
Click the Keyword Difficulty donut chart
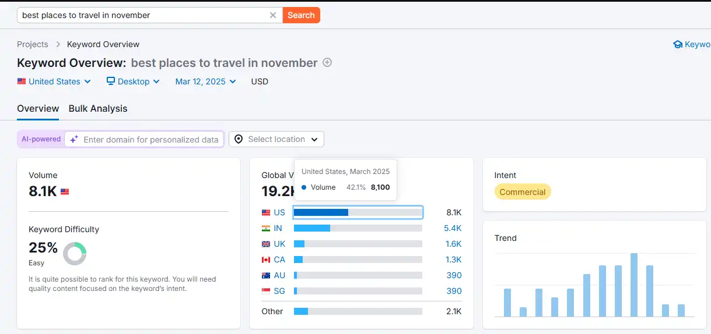[x=75, y=253]
